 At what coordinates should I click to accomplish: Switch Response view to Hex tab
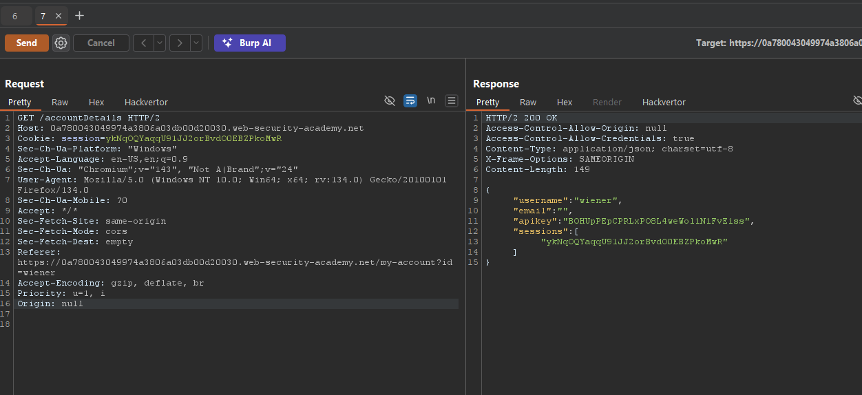coord(565,102)
